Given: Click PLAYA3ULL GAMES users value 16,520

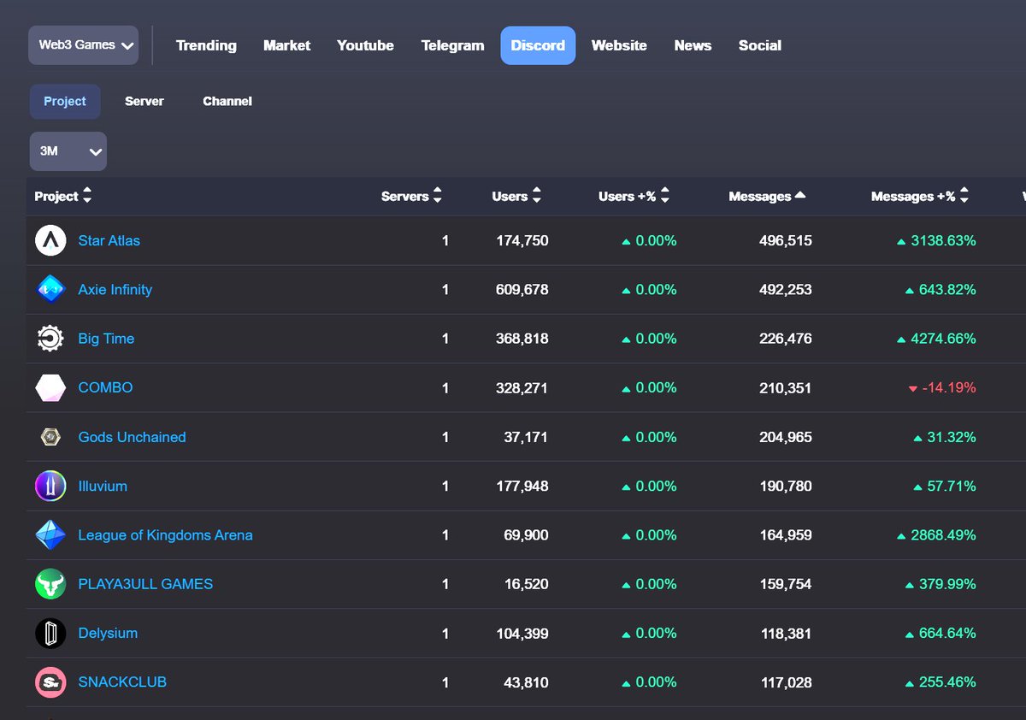Looking at the screenshot, I should 526,584.
